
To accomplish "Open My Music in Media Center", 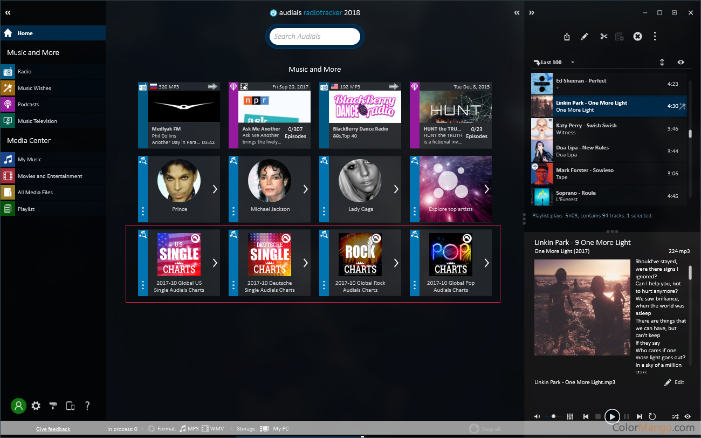I will point(53,160).
